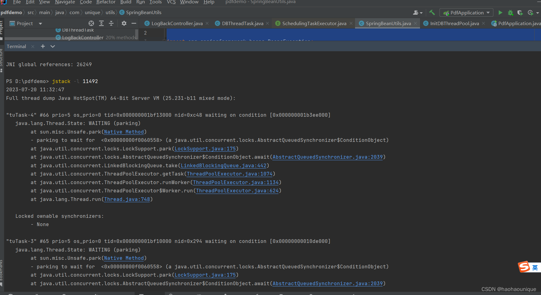Select LogBackController in the project tree
541x295 pixels.
pyautogui.click(x=83, y=37)
